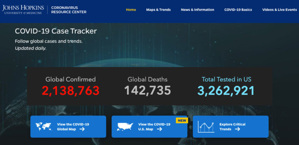Open View the COVID-19 Global Map button
299x145 pixels.
click(68, 127)
